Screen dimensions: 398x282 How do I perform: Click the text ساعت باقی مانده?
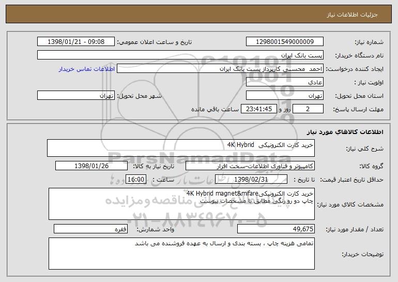pyautogui.click(x=215, y=109)
